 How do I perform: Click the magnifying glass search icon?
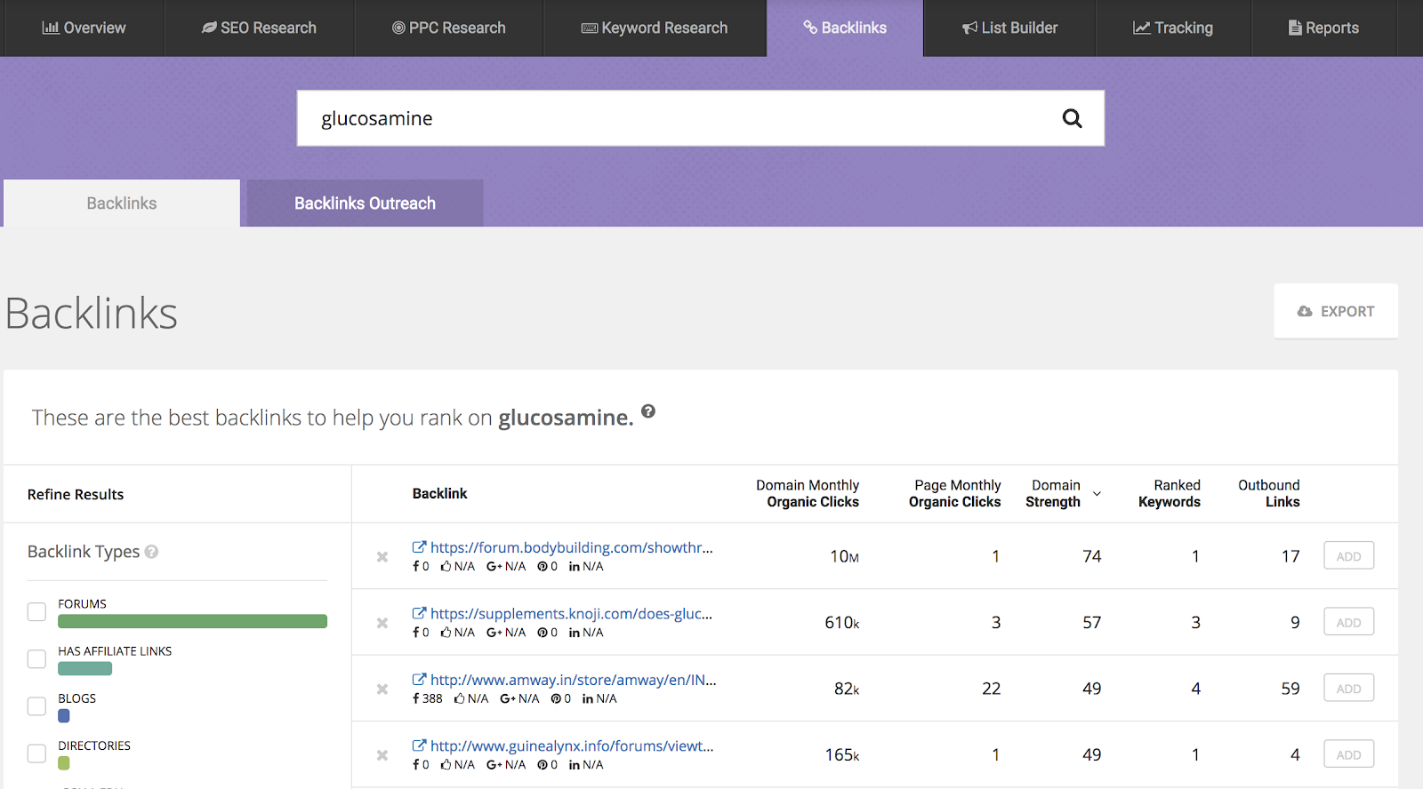[1072, 118]
